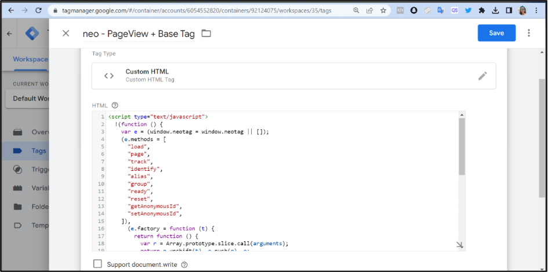Click the "track" string in the code

139,161
